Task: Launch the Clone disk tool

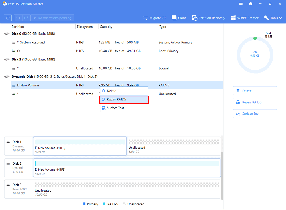Action: pos(179,18)
